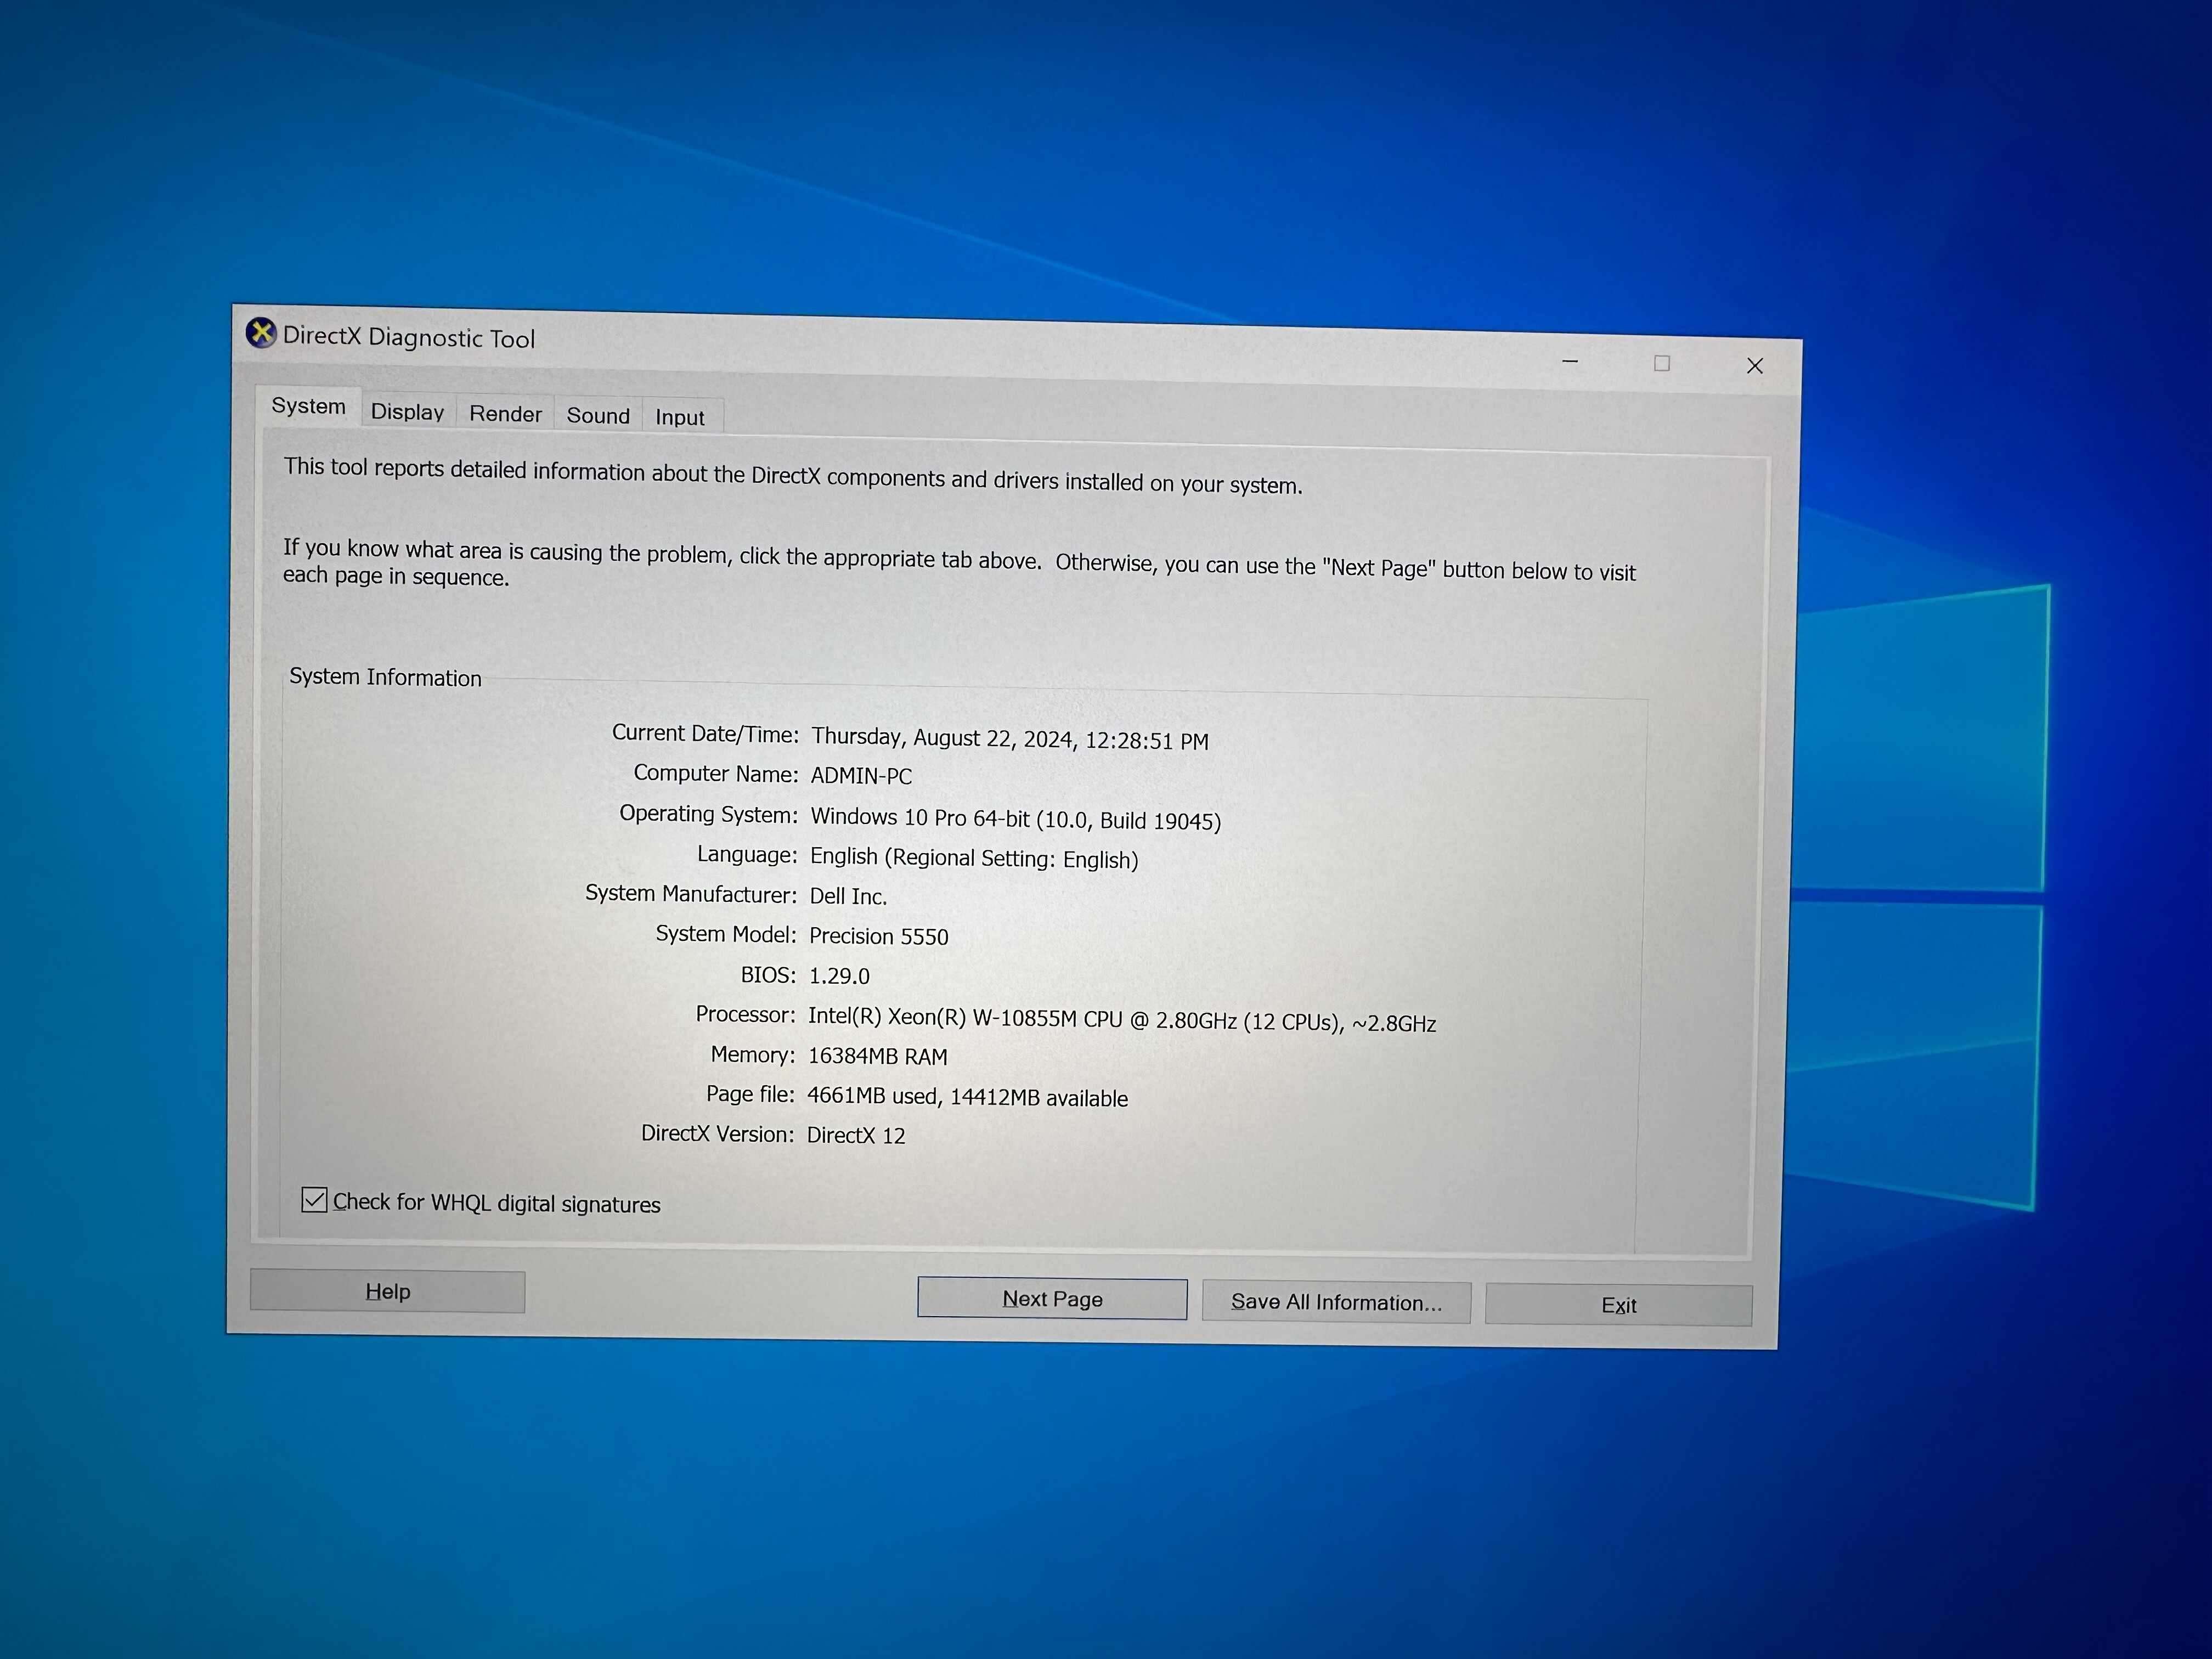Open the Display tab

click(x=407, y=412)
